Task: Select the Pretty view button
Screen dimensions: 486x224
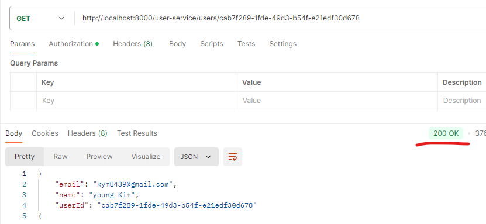Action: pos(25,157)
